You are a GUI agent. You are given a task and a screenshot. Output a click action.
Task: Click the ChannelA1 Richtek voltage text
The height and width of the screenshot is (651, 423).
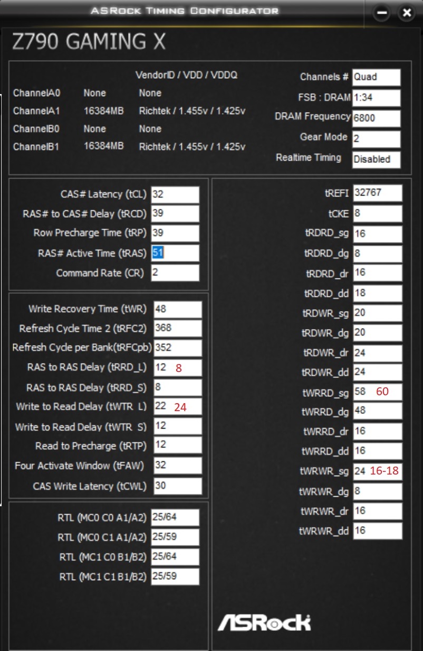pyautogui.click(x=192, y=111)
